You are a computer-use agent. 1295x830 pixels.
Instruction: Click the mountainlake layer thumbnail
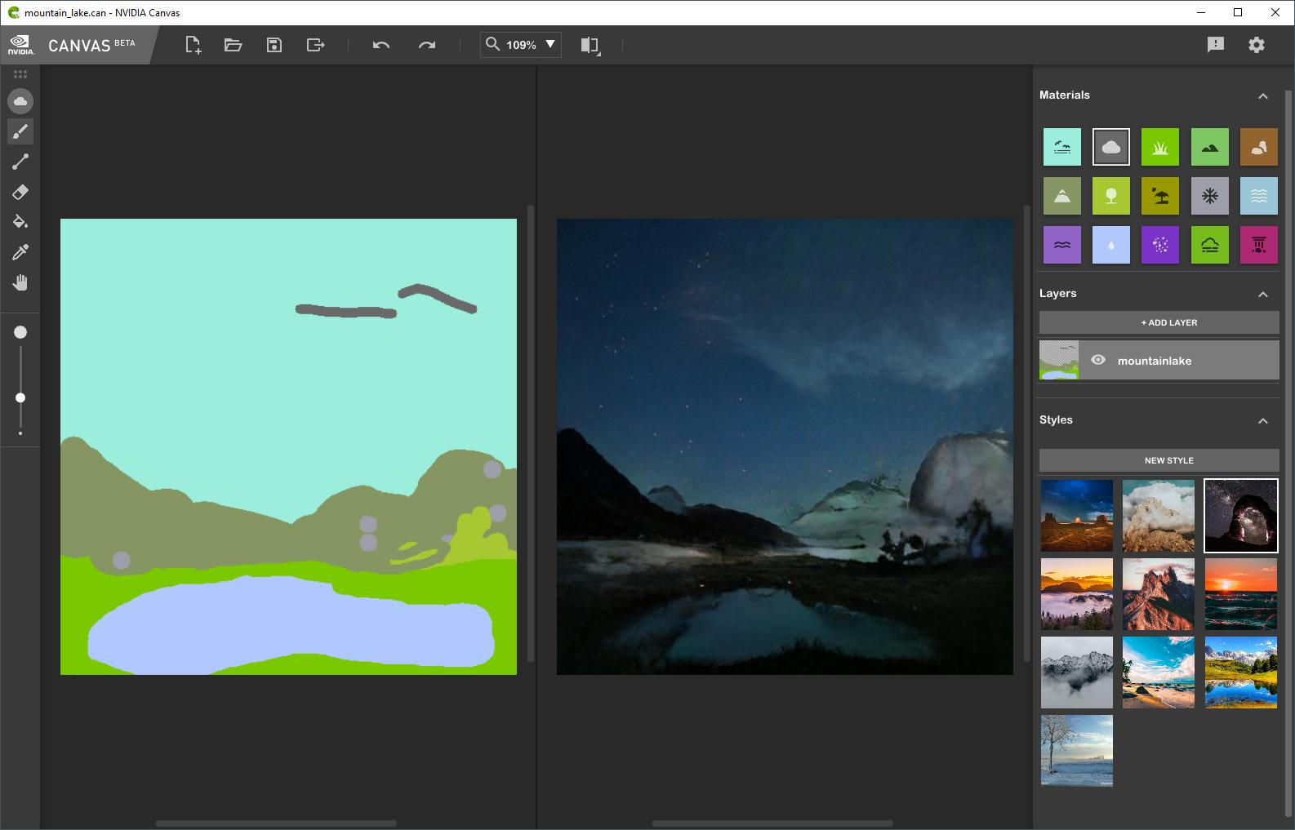coord(1059,360)
